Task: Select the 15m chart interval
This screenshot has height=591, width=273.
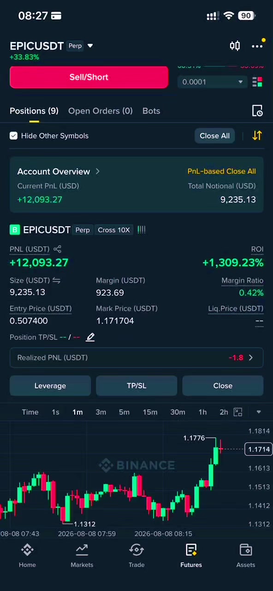Action: click(x=150, y=412)
